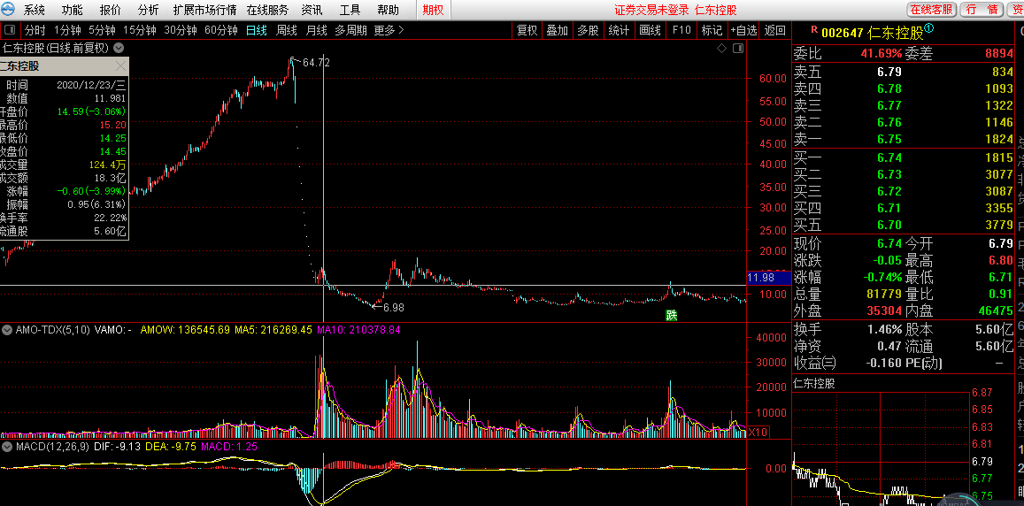
Task: Expand 更多 time period options
Action: pos(388,30)
